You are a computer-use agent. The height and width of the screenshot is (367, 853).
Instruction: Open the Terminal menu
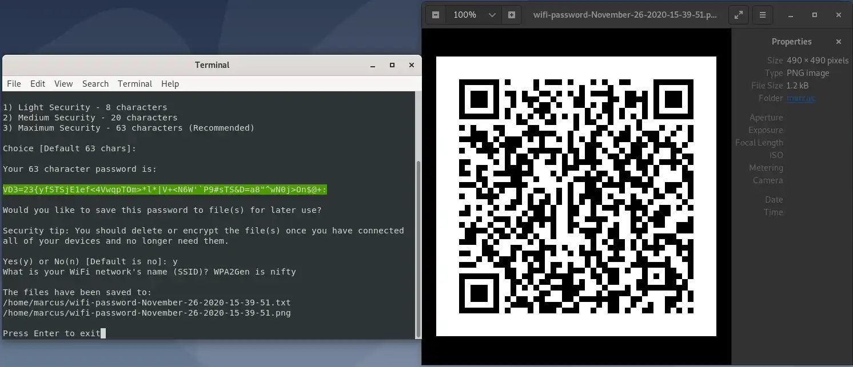[x=134, y=83]
